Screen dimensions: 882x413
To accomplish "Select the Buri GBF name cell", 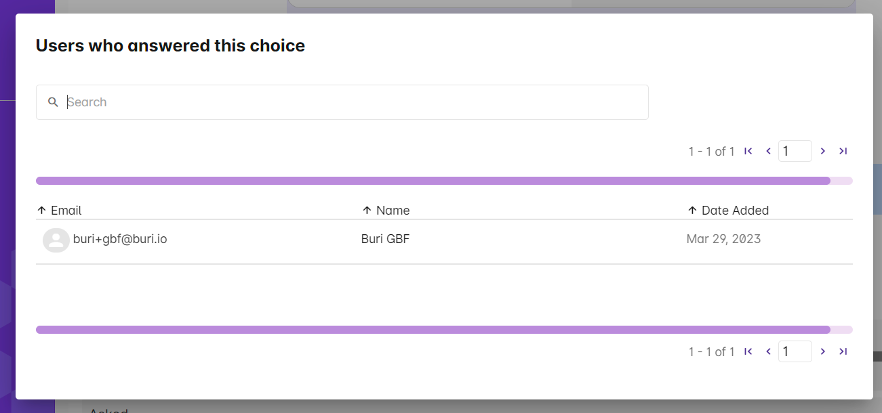I will [385, 239].
